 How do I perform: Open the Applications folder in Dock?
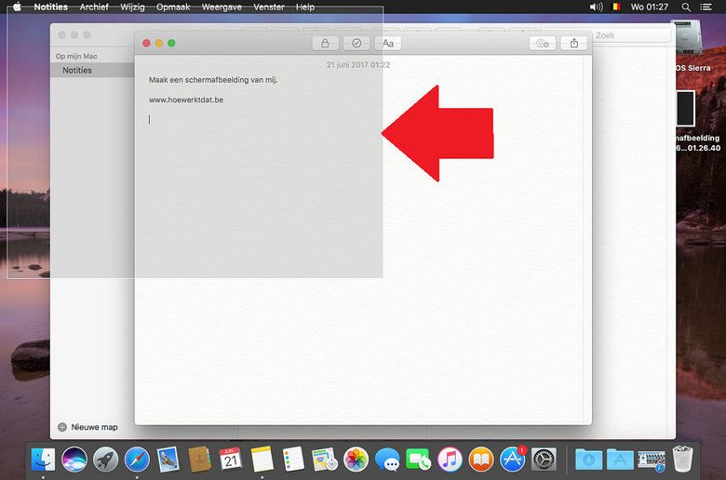point(620,460)
